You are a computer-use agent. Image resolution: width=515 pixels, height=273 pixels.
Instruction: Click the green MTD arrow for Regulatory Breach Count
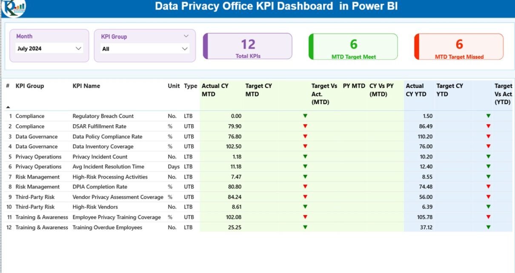(305, 116)
